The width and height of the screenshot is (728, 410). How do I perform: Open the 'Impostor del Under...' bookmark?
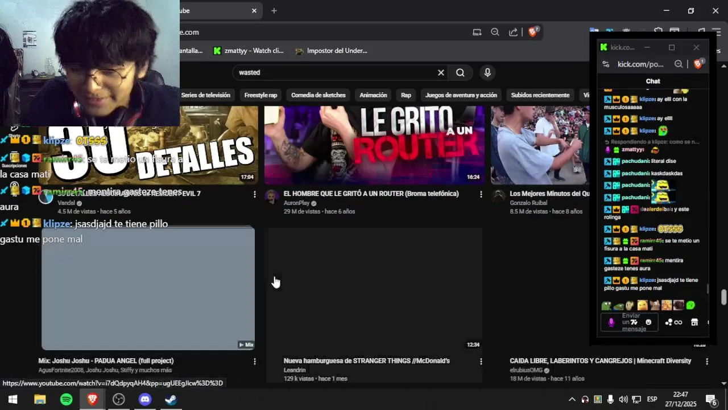(332, 51)
